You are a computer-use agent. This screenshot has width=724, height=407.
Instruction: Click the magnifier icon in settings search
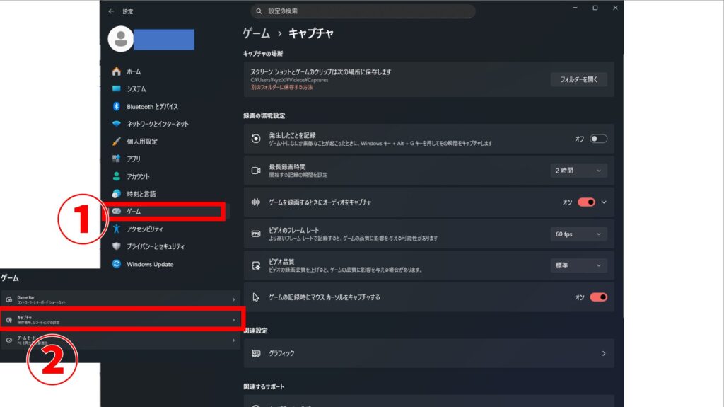259,11
